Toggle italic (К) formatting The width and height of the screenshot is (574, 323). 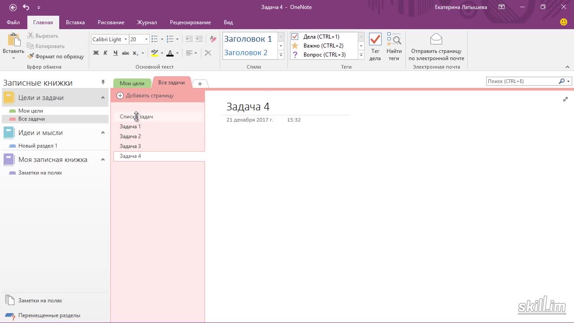click(105, 53)
